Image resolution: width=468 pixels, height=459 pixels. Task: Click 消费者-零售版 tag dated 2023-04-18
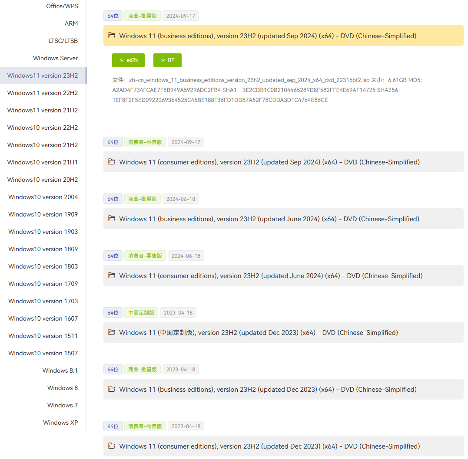[145, 426]
